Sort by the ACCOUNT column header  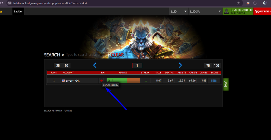click(x=68, y=73)
